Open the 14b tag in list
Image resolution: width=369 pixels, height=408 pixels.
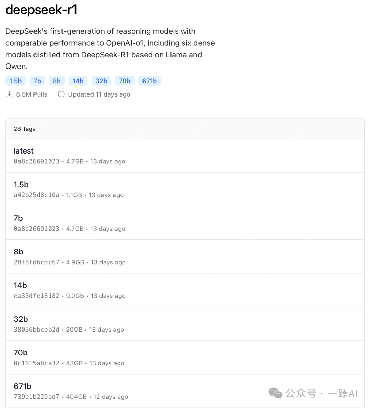coord(20,286)
